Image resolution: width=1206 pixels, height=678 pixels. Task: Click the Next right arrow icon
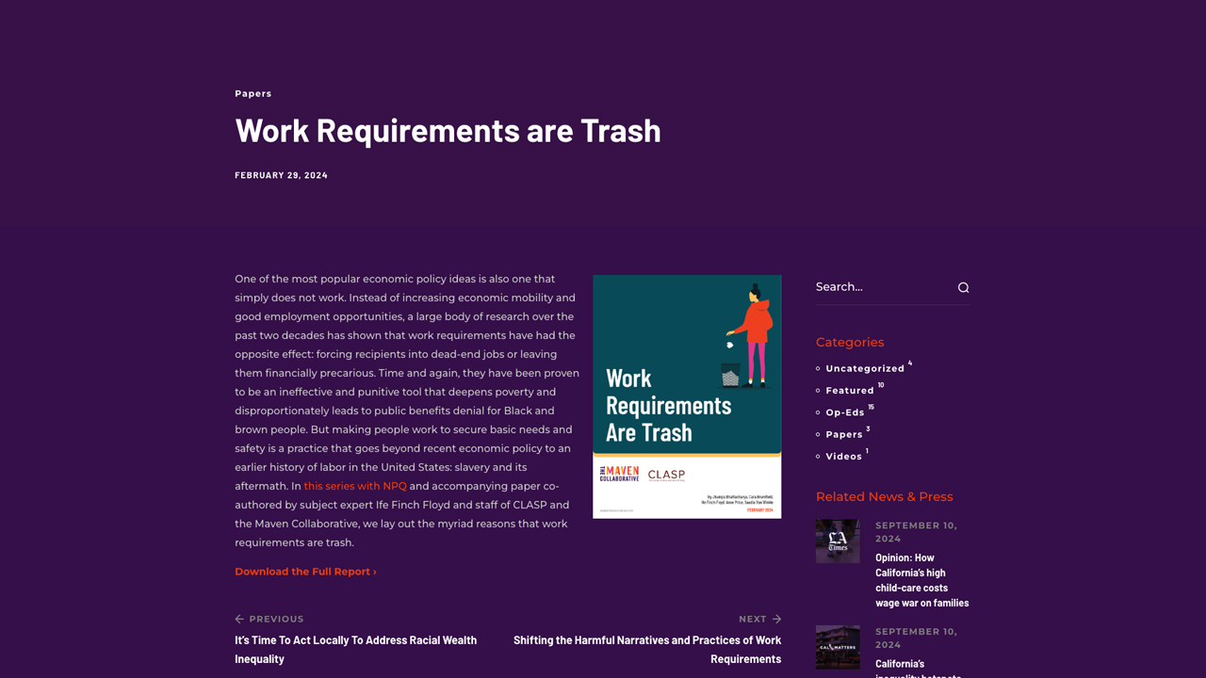(776, 619)
